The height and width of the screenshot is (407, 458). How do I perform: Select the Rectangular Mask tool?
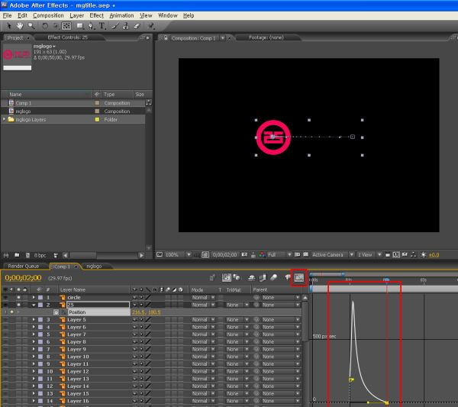pos(79,26)
